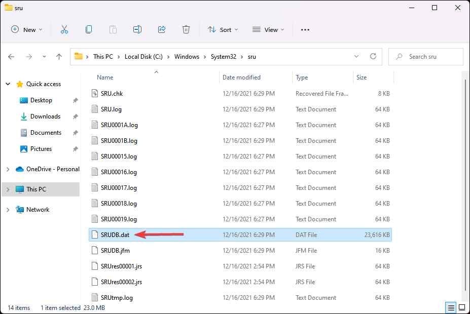
Task: Open the View dropdown menu
Action: pos(268,30)
